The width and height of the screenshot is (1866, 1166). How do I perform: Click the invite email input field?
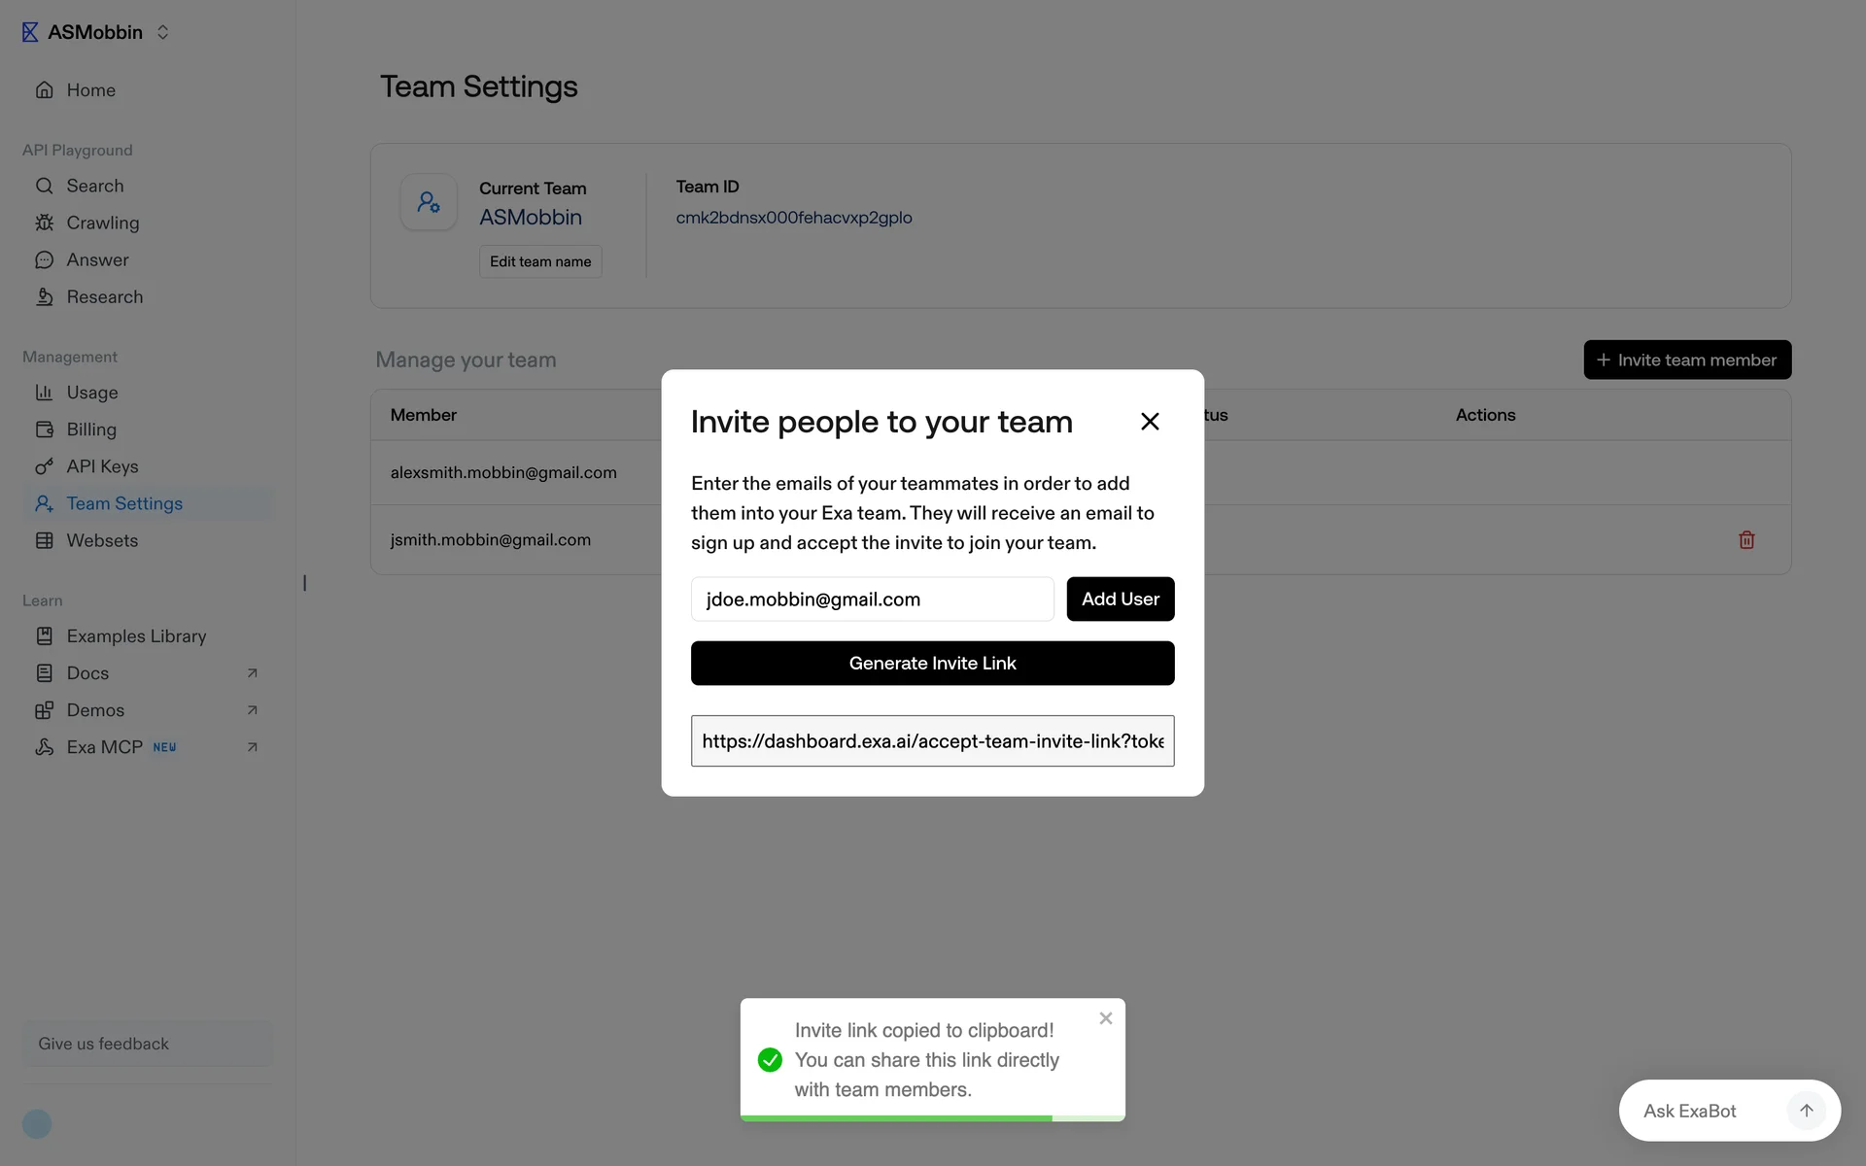[872, 600]
